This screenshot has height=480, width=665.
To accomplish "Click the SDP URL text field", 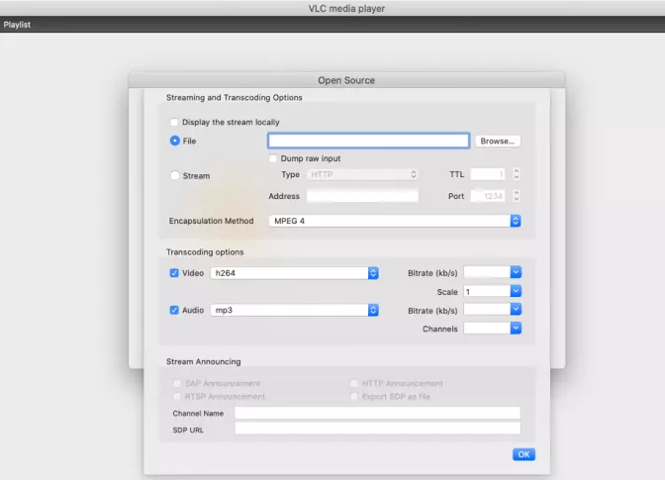I will pyautogui.click(x=378, y=429).
